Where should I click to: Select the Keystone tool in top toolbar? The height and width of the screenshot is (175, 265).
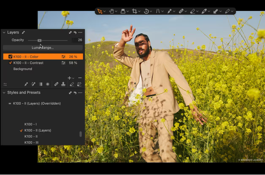point(159,11)
